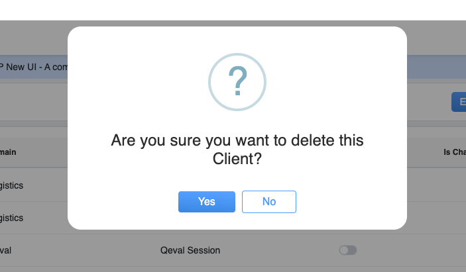Viewport: 466px width, 272px height.
Task: Click the 'New UI' announcement banner
Action: pyautogui.click(x=33, y=68)
